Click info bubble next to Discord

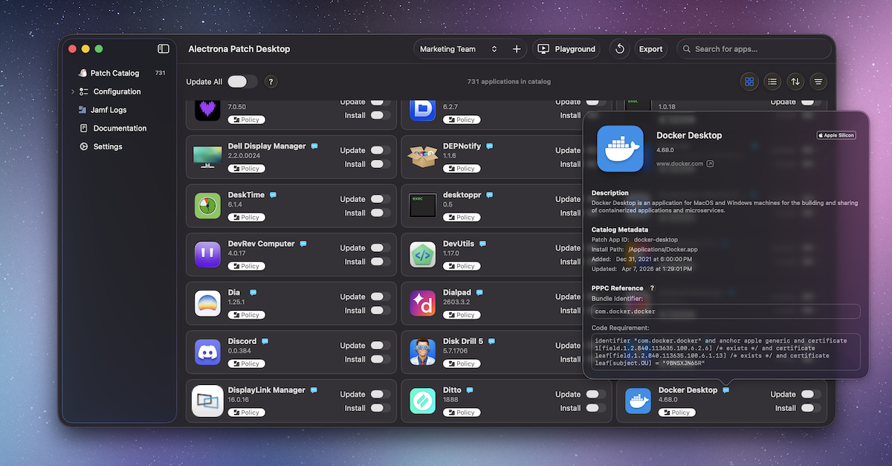pos(265,341)
